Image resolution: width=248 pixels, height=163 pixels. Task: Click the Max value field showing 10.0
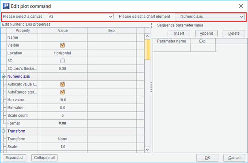point(62,100)
